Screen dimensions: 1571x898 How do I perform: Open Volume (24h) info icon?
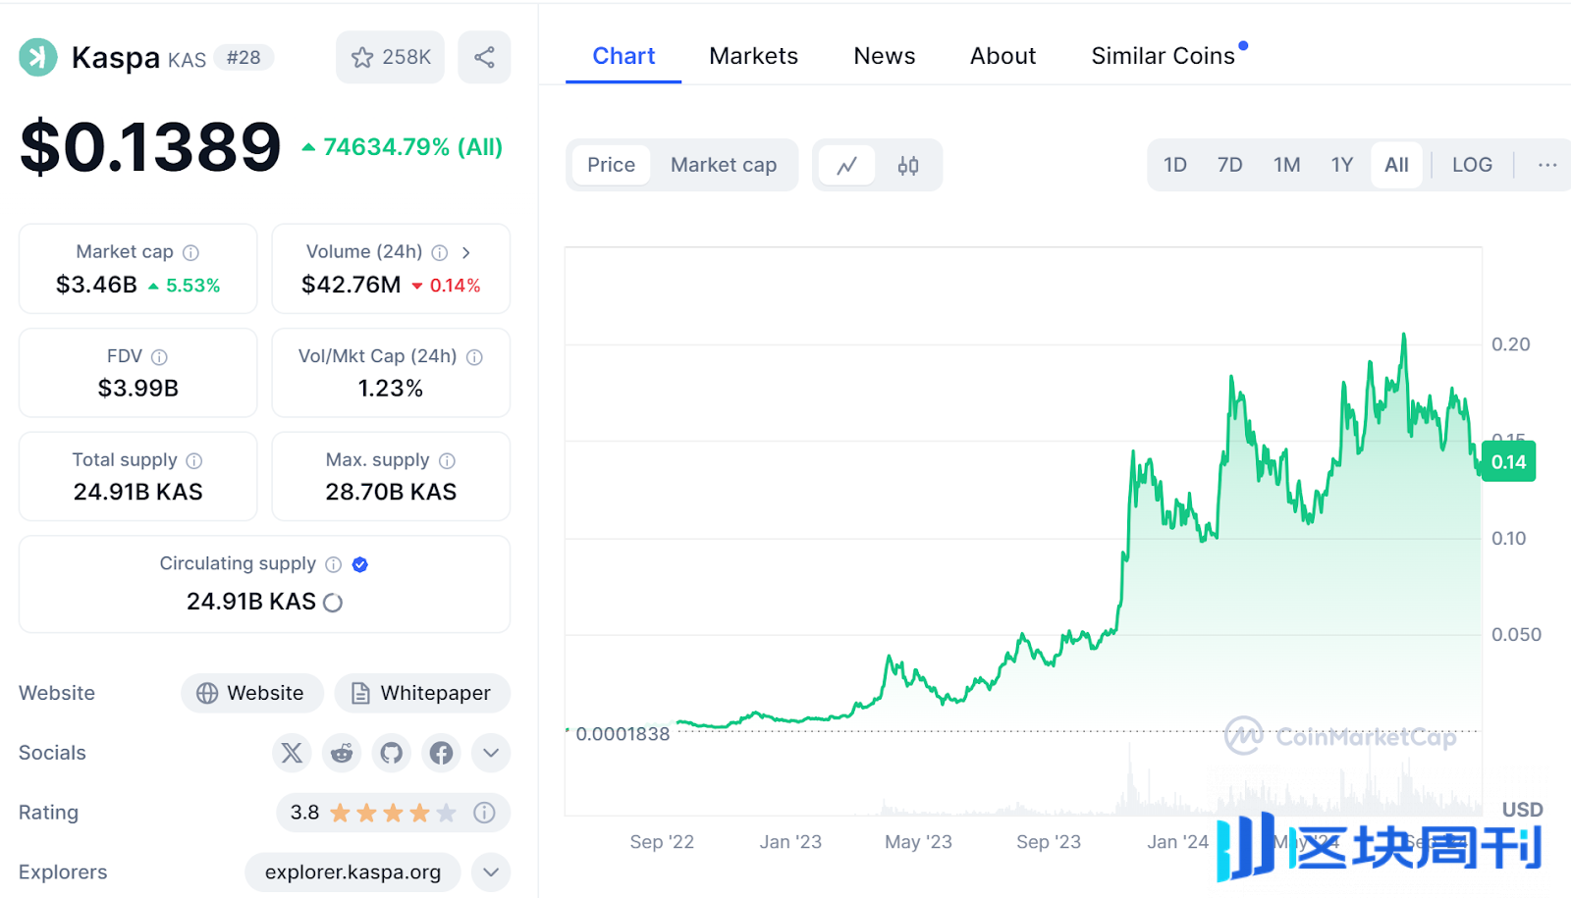click(x=440, y=252)
